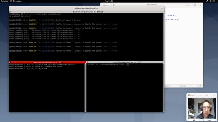The height and width of the screenshot is (122, 218).
Task: Maximize the small webcam window
Action: (207, 95)
